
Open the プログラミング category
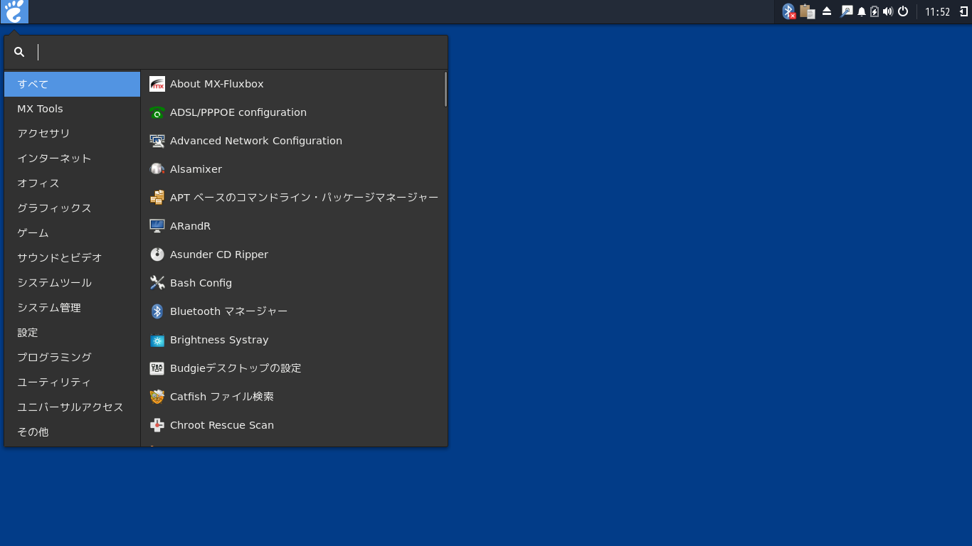(72, 358)
